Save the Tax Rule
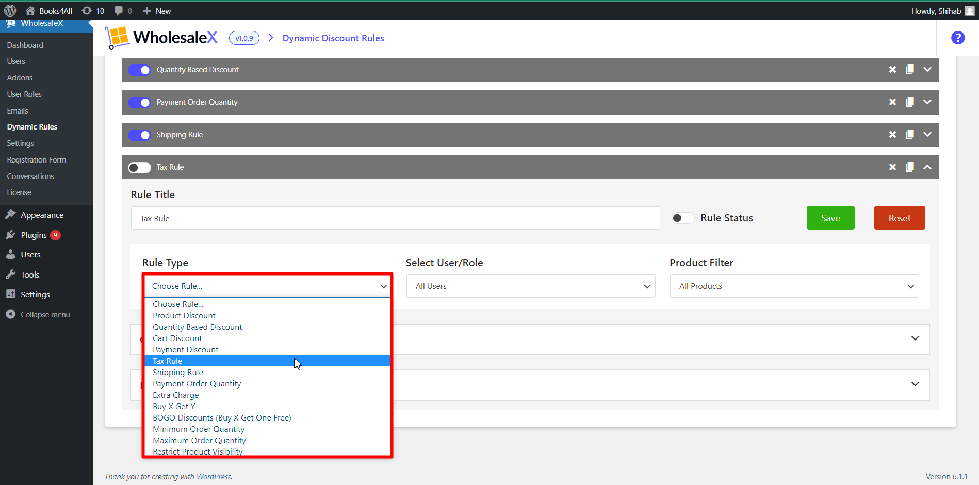 tap(830, 218)
